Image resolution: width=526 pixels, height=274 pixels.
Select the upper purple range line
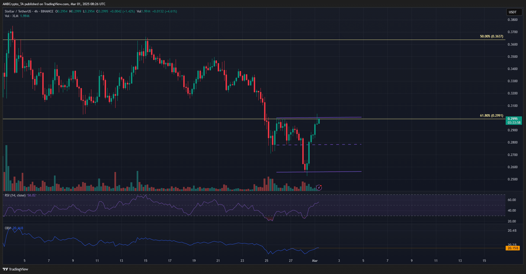pos(319,117)
